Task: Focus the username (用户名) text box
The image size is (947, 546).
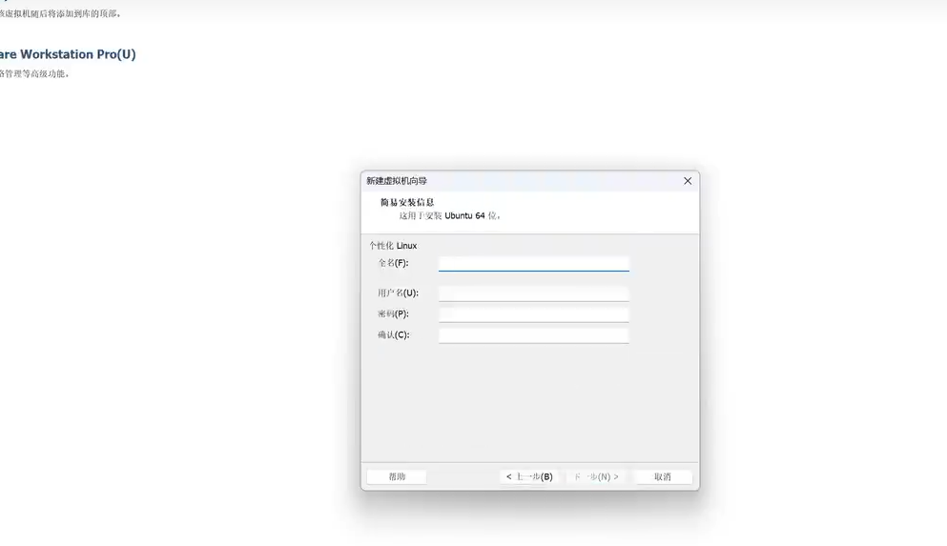Action: pos(533,293)
